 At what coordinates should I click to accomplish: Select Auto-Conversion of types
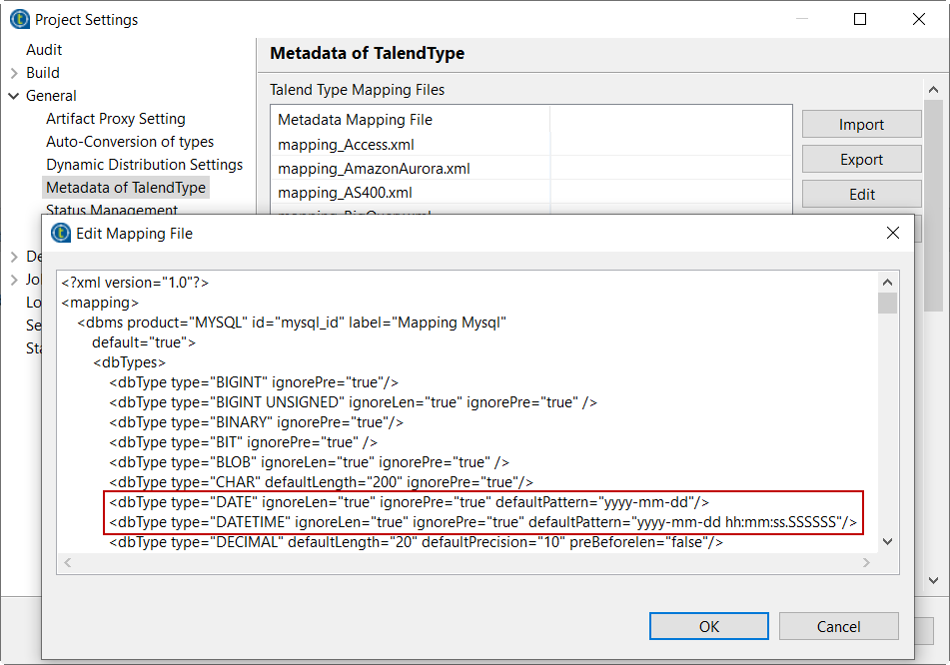130,142
